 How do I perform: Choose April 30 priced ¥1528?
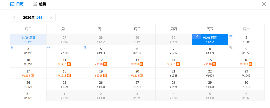click(173, 40)
